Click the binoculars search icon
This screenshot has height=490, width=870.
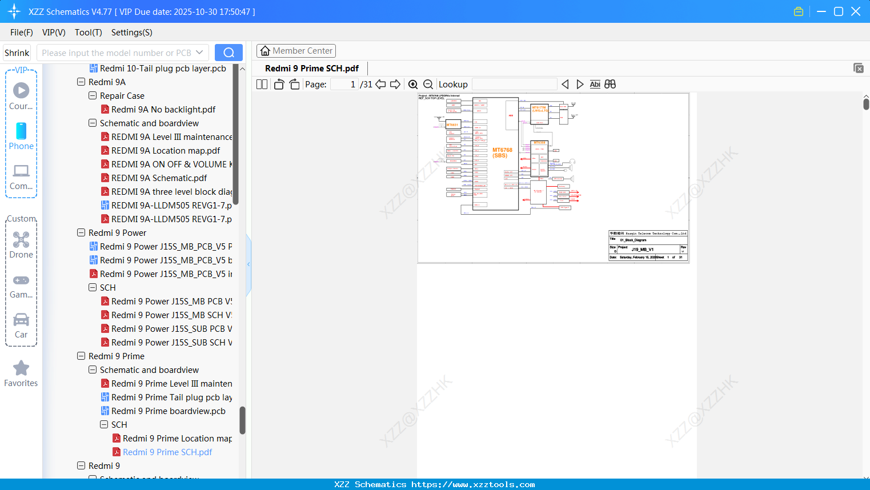[610, 85]
